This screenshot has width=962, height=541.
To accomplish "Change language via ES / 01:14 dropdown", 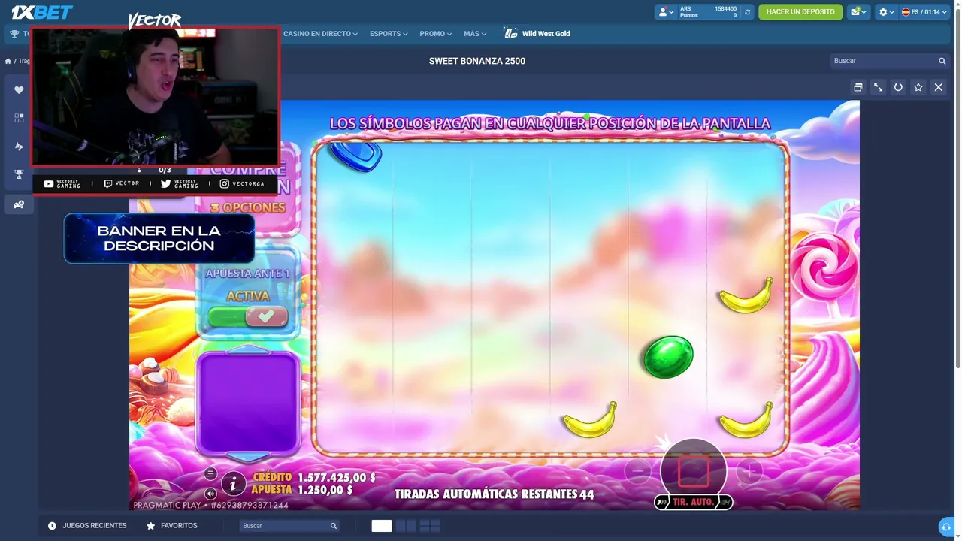I will [924, 12].
